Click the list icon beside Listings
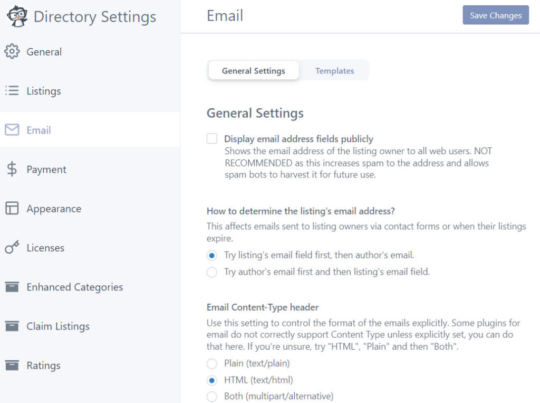This screenshot has height=403, width=540. click(x=12, y=90)
